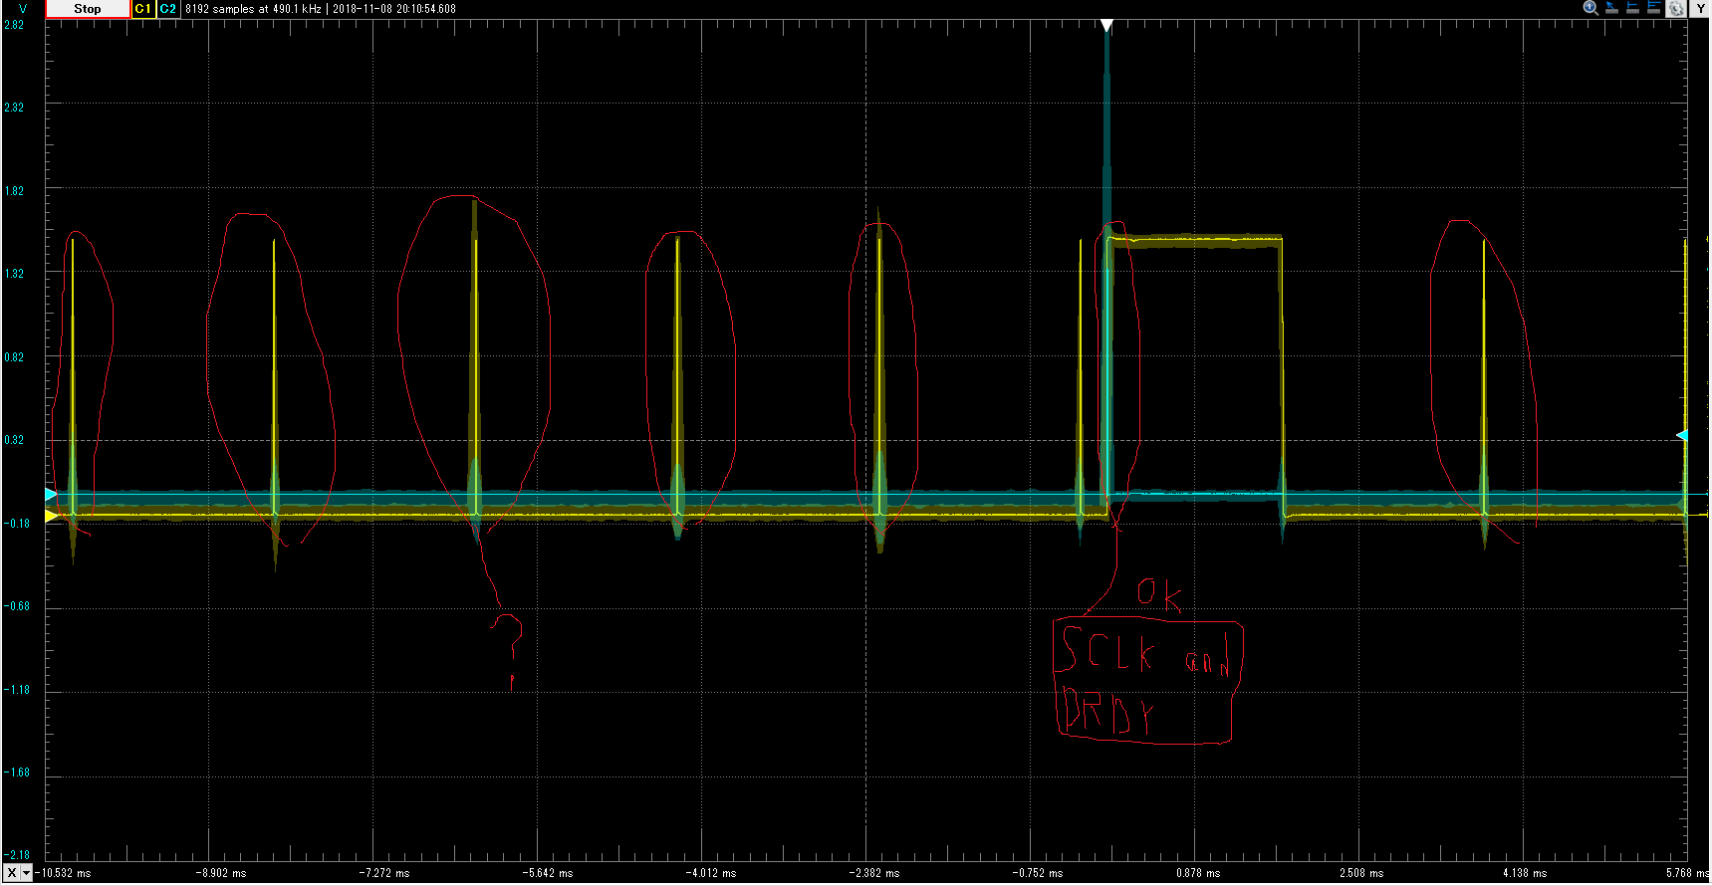This screenshot has width=1712, height=886.
Task: Click the 0.32 voltage axis label
Action: pyautogui.click(x=14, y=440)
